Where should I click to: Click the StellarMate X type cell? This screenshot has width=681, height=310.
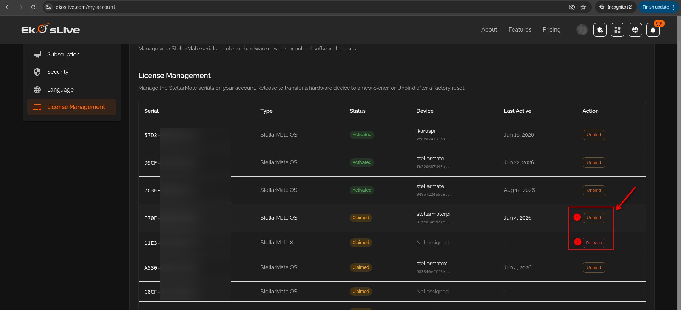tap(277, 243)
